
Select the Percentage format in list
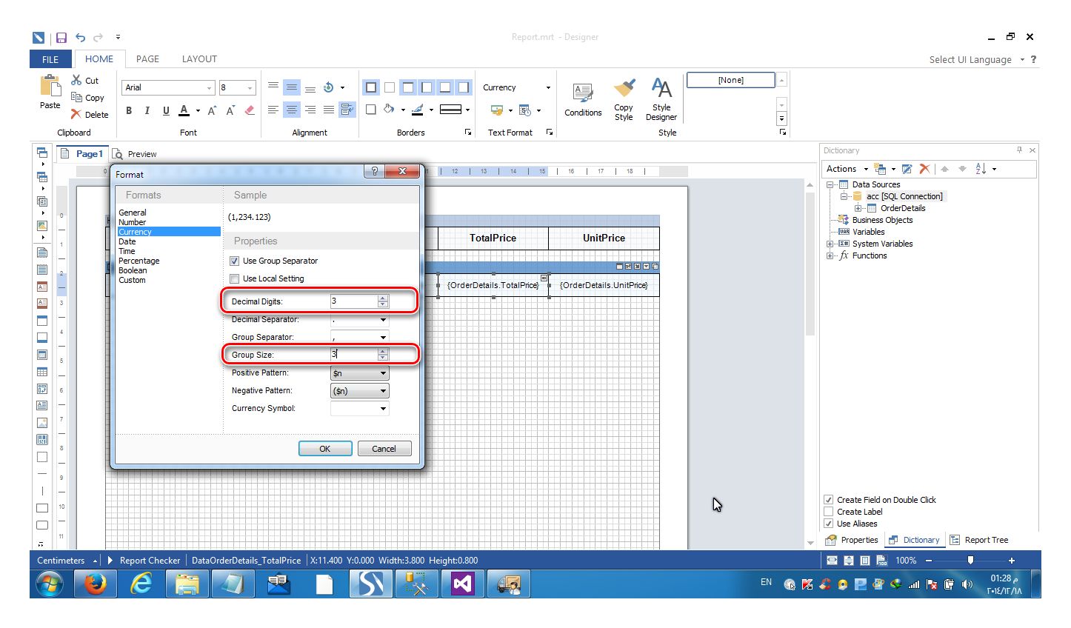(139, 261)
